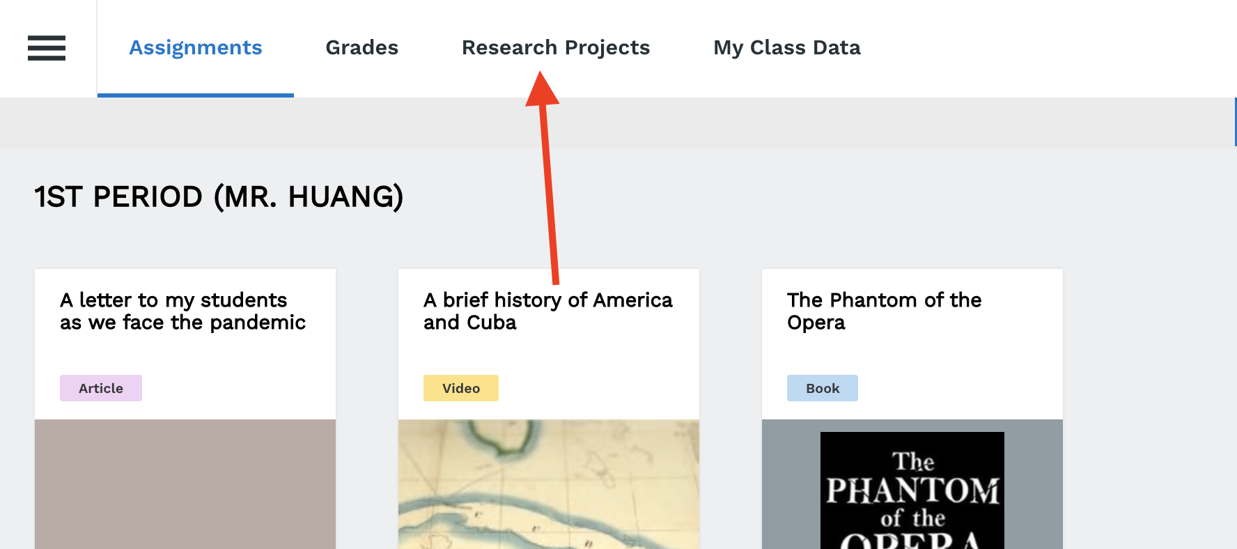Viewport: 1237px width, 549px height.
Task: Select the letter article's brown thumbnail image
Action: tap(185, 484)
